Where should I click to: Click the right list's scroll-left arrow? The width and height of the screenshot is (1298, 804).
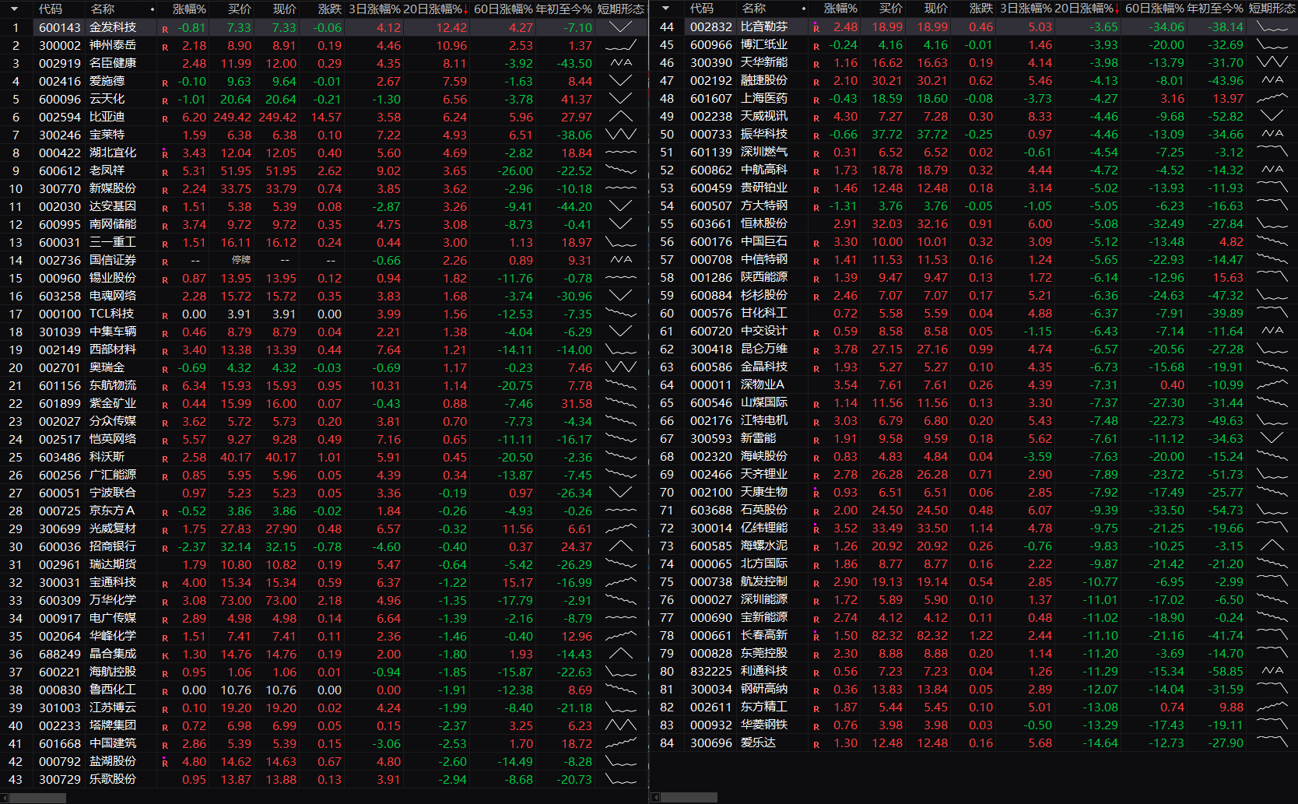point(655,798)
